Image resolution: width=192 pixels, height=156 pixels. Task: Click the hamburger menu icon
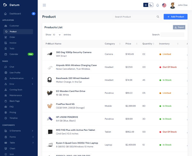tap(44, 5)
